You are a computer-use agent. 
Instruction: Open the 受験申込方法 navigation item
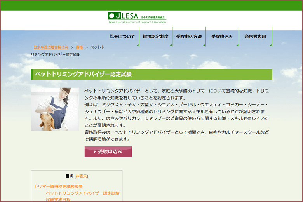coord(189,37)
